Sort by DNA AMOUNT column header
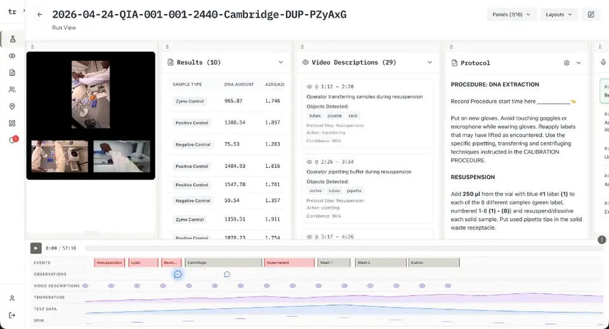Viewport: 609px width, 329px height. 239,85
